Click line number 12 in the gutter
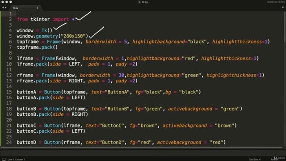 [x=9, y=75]
